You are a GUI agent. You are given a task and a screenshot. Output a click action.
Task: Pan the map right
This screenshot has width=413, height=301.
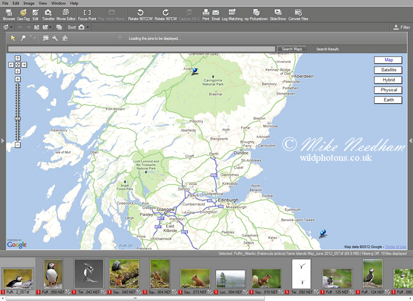pos(24,64)
